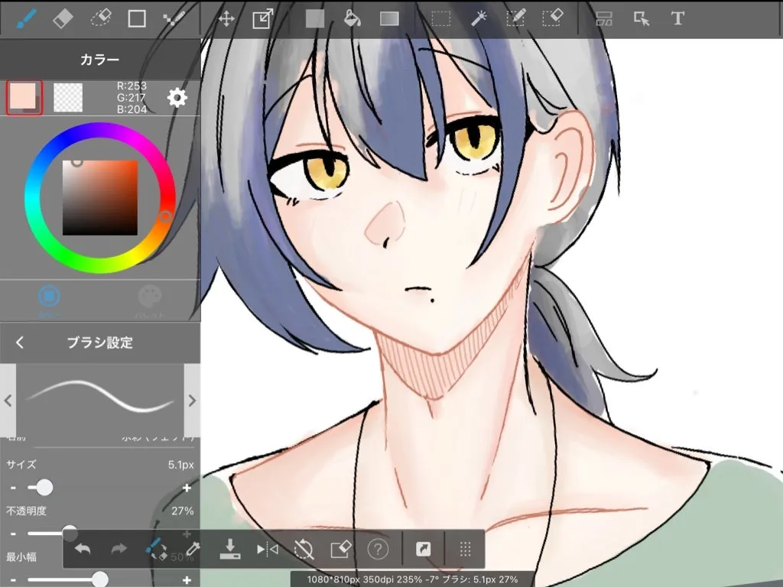Click the size slider handle
Viewport: 783px width, 587px height.
tap(44, 487)
